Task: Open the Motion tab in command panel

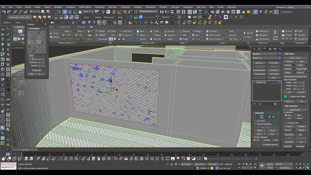Action: (x=270, y=49)
